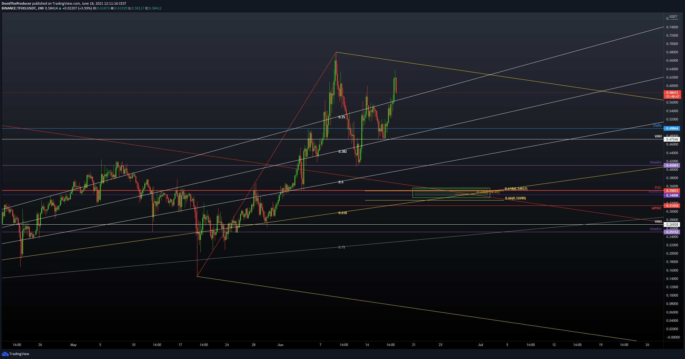
Task: Click the POC text label
Action: [x=658, y=188]
